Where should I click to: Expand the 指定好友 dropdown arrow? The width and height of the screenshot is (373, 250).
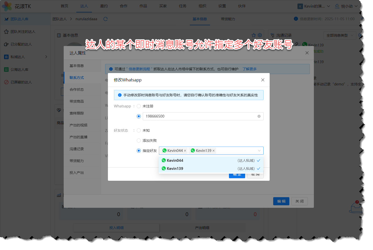point(259,151)
